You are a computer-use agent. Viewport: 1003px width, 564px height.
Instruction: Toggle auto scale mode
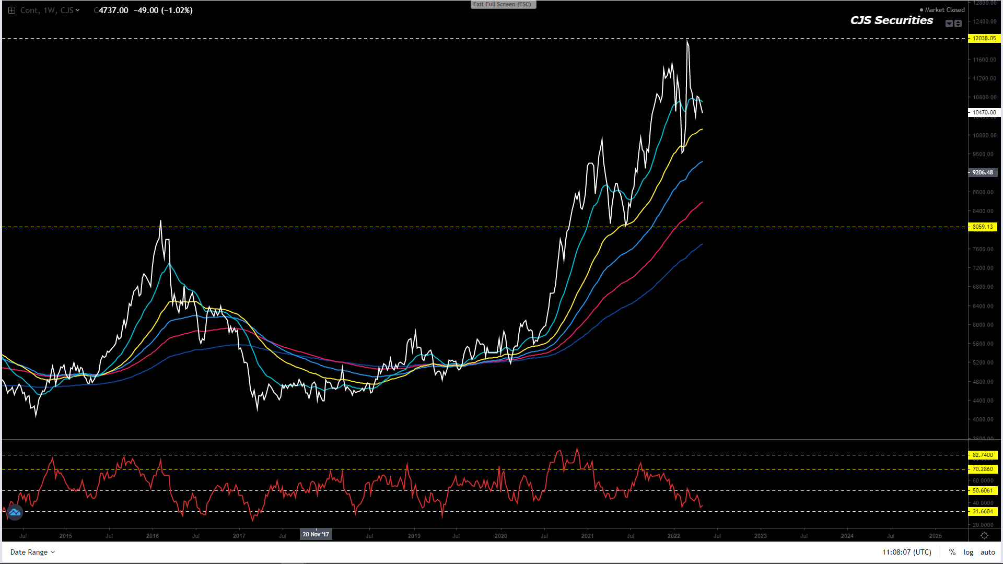[x=987, y=552]
